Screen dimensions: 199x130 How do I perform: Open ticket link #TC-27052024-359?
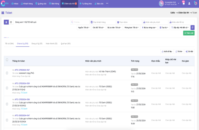point(22,84)
